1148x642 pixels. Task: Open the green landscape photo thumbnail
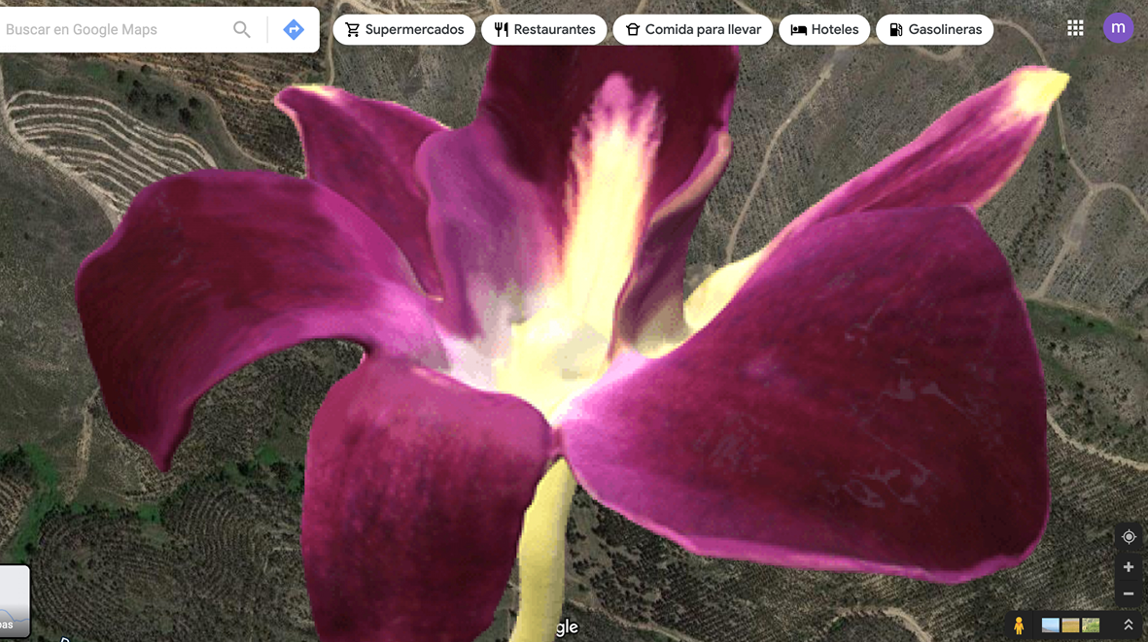coord(1090,625)
